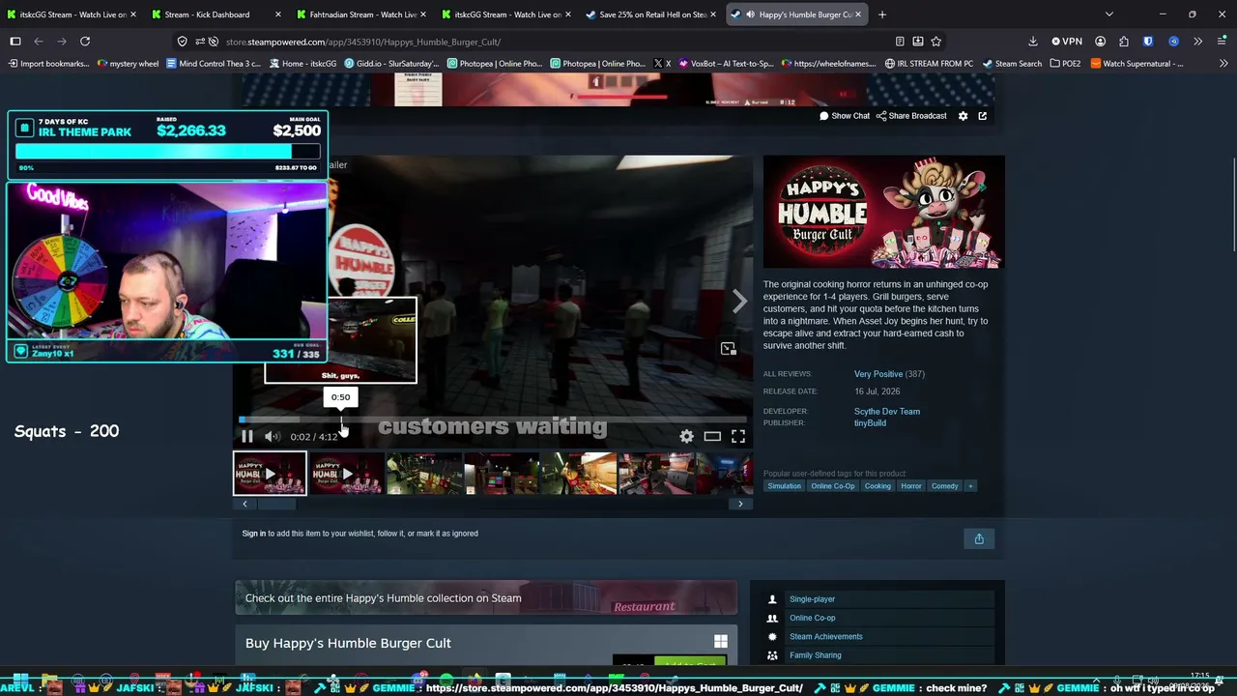The image size is (1237, 696).
Task: Click the game capsule header image
Action: (x=884, y=212)
